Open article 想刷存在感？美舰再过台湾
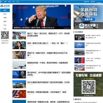The image size is (103, 103). tap(48, 102)
